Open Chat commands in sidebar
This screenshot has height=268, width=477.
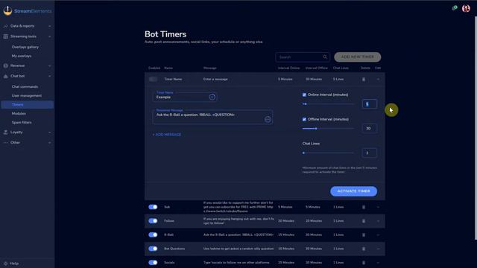click(25, 86)
